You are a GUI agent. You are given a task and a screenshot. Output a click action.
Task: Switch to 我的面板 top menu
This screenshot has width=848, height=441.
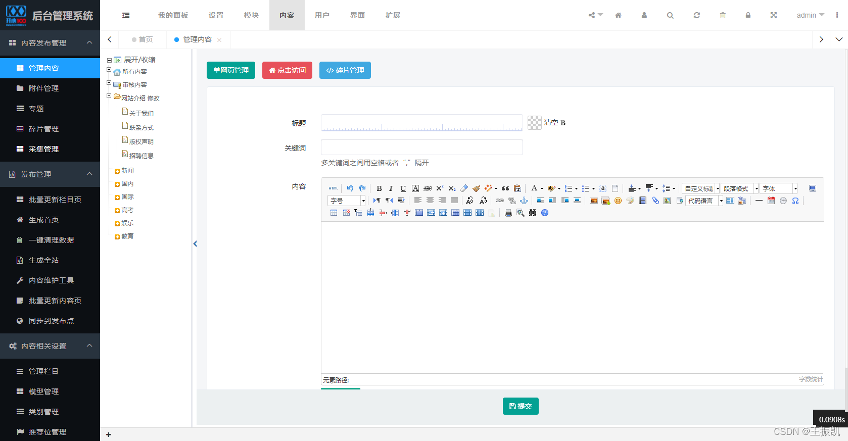(173, 15)
